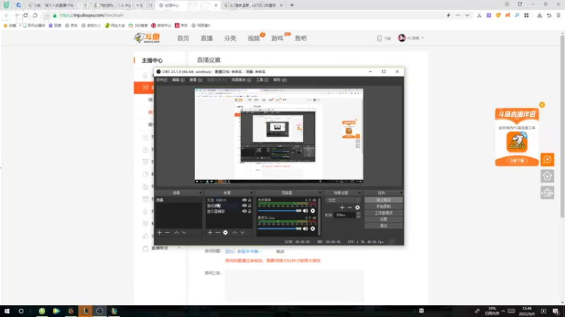
Task: Go to Douyu 首页 nav tab
Action: 183,38
